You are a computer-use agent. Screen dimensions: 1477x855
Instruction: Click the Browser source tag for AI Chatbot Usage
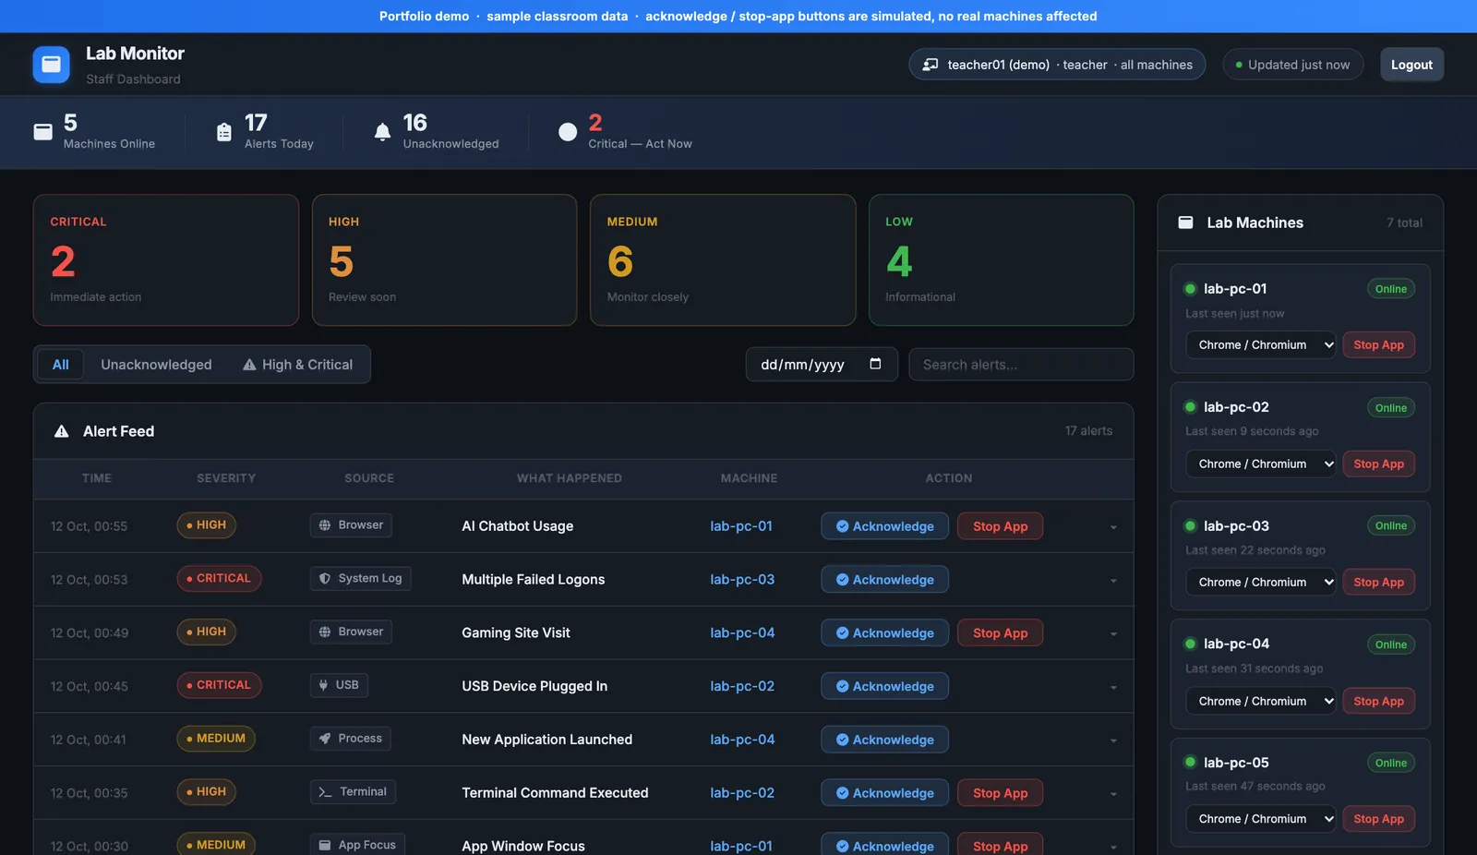[351, 525]
